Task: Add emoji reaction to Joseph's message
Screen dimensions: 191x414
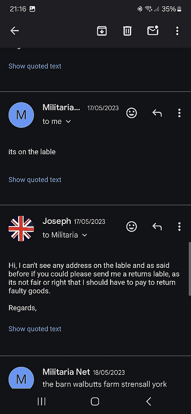Action: (131, 226)
